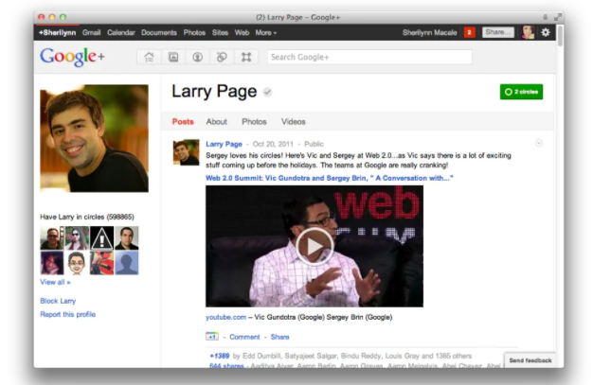
Task: Click the red notifications counter badge
Action: (x=469, y=32)
